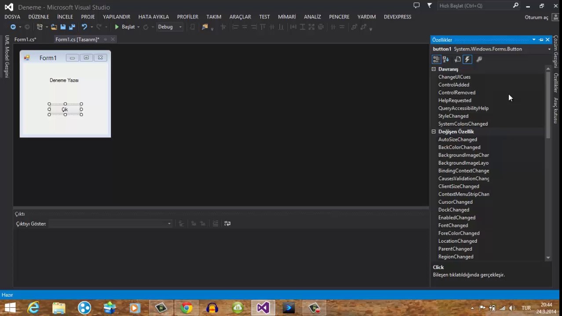The height and width of the screenshot is (316, 562).
Task: Open the PROJE menu
Action: 88,17
